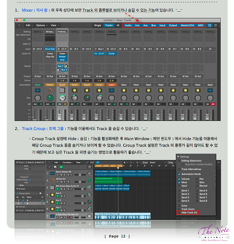Collapse the Region inspector disclosure triangle
This screenshot has width=234, height=244.
click(17, 162)
